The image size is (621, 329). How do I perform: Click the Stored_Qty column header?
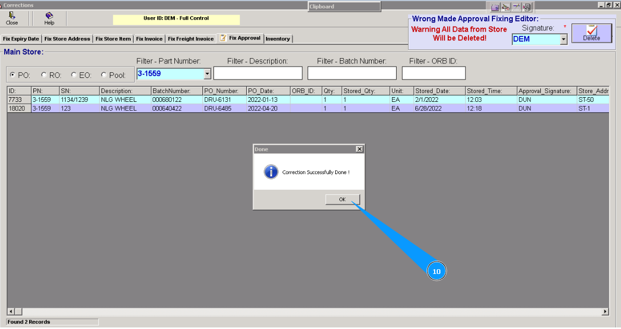(365, 91)
